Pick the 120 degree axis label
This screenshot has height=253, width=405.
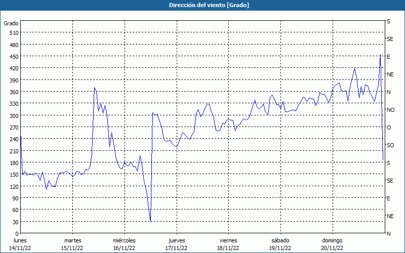14,186
